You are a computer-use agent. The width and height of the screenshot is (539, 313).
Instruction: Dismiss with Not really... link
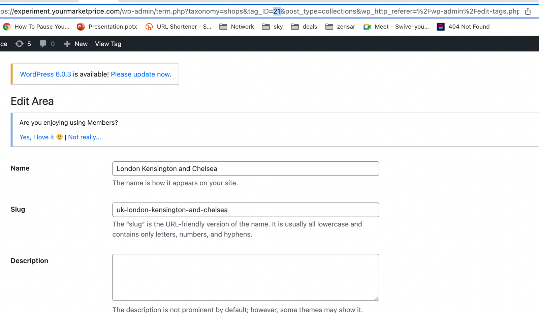[84, 137]
